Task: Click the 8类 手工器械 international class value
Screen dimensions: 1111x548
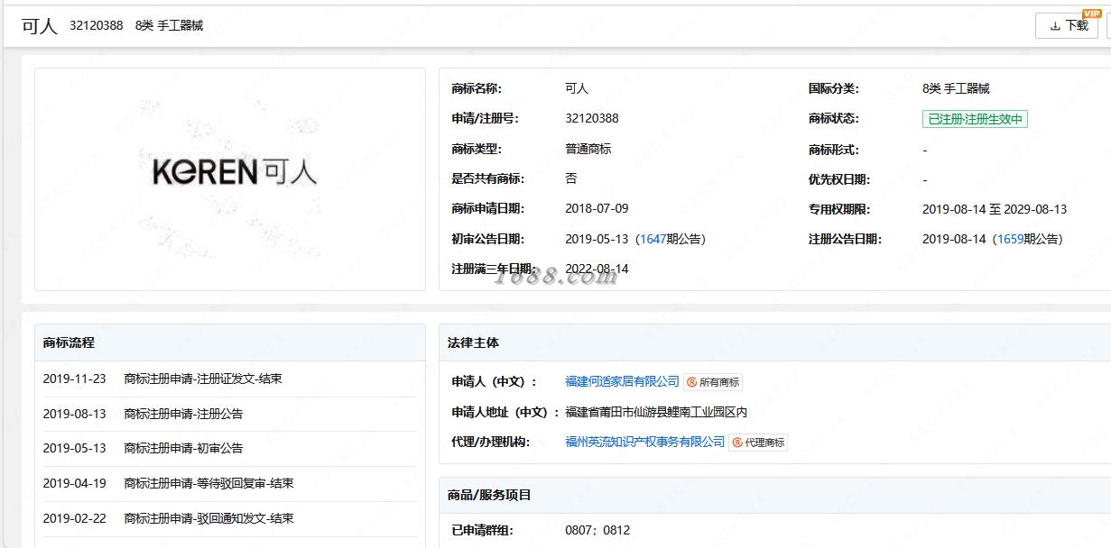Action: pyautogui.click(x=956, y=88)
